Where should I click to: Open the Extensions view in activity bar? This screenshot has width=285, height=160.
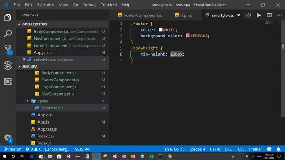(8, 81)
